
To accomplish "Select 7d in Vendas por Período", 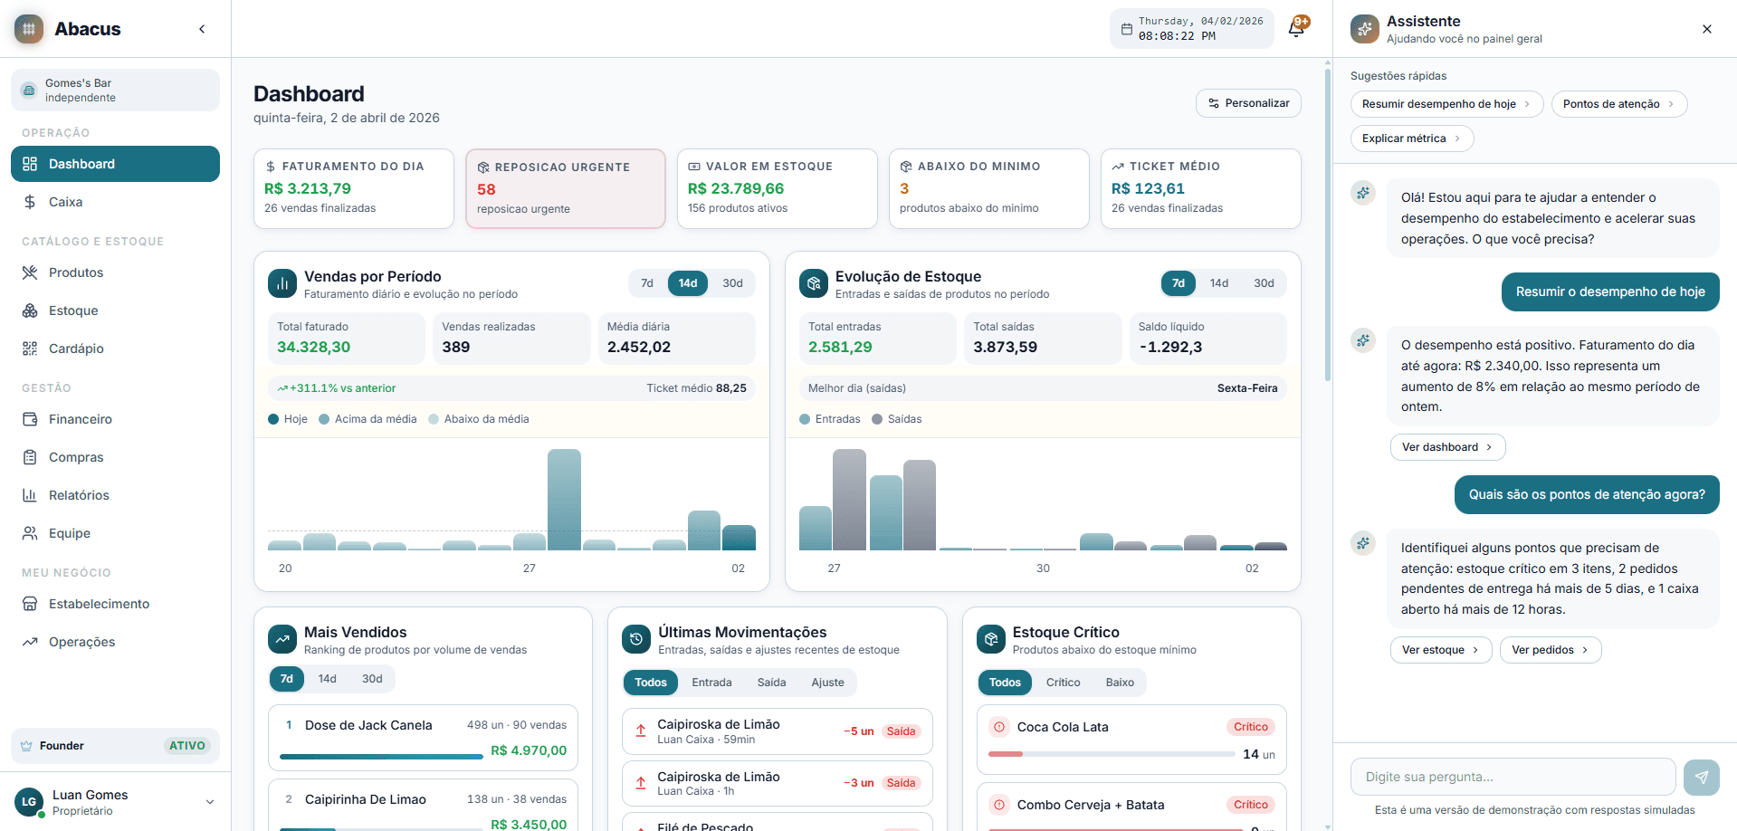I will 647,283.
